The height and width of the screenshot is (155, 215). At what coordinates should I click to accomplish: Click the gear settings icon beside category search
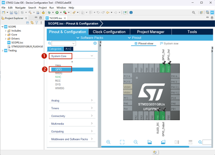pyautogui.click(x=95, y=43)
